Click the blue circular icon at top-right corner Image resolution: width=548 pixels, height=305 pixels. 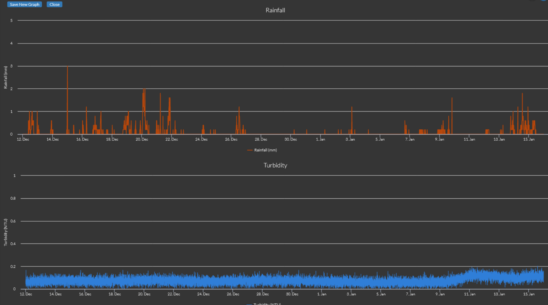[544, 1]
